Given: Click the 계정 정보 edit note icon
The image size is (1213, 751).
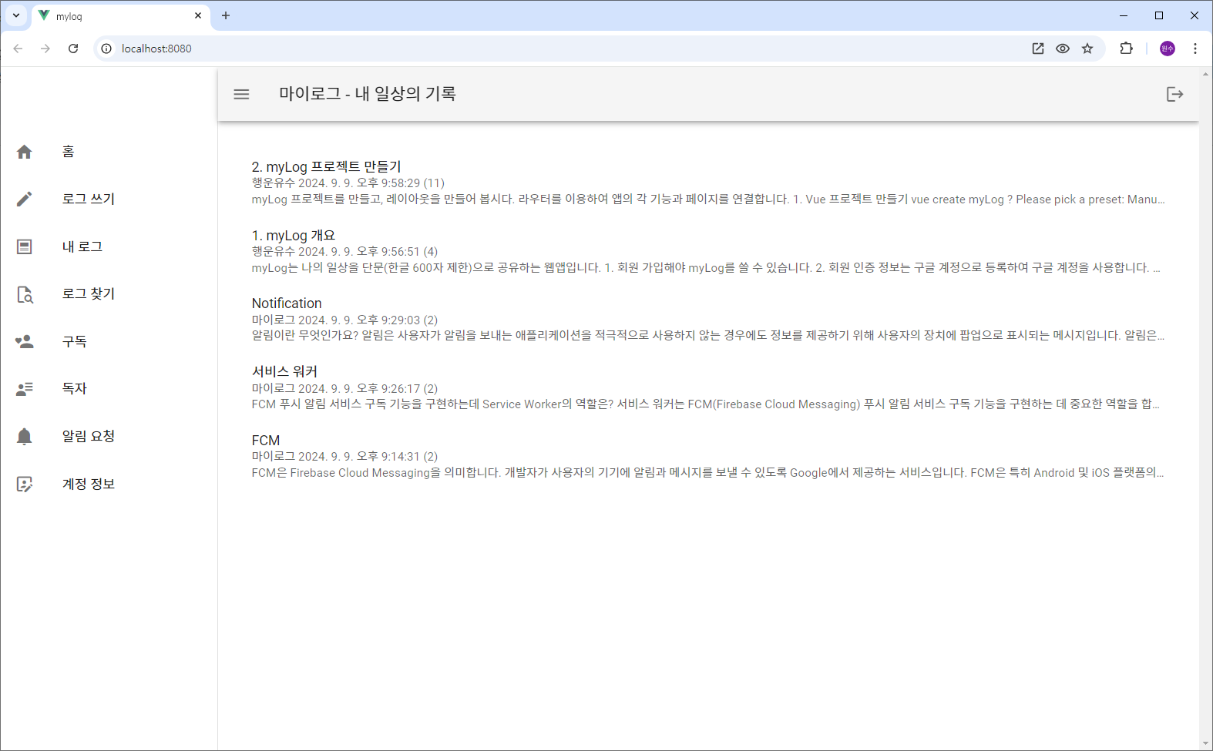Looking at the screenshot, I should coord(25,484).
